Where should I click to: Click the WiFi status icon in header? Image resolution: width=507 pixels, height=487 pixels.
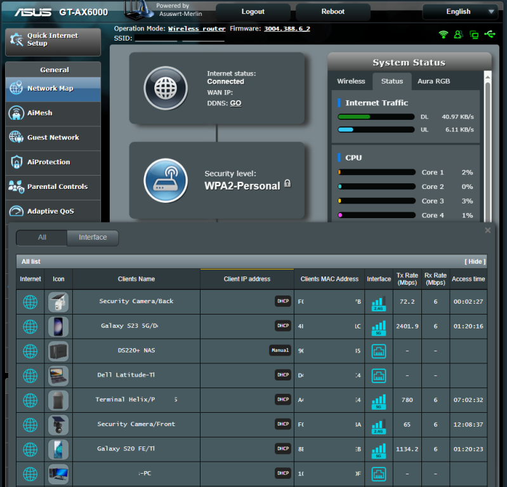[x=444, y=34]
